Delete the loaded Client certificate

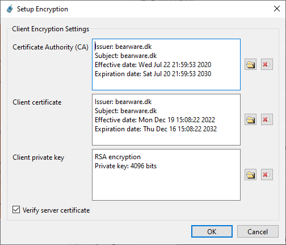[x=267, y=119]
